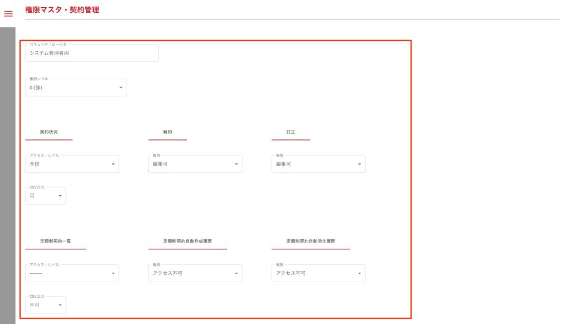Click the 定額制契約一覧 section heading
The image size is (571, 324).
click(x=55, y=241)
